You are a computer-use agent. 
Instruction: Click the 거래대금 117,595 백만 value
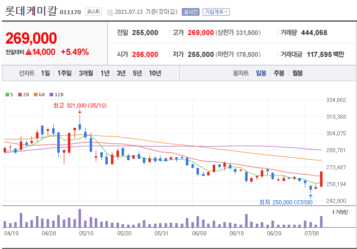point(326,54)
